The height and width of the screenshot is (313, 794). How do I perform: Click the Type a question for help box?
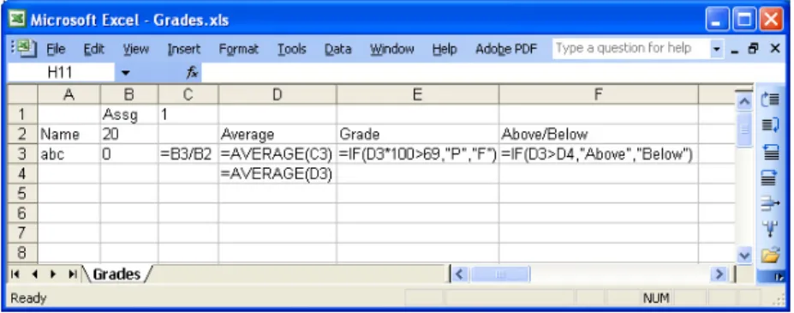pyautogui.click(x=631, y=49)
